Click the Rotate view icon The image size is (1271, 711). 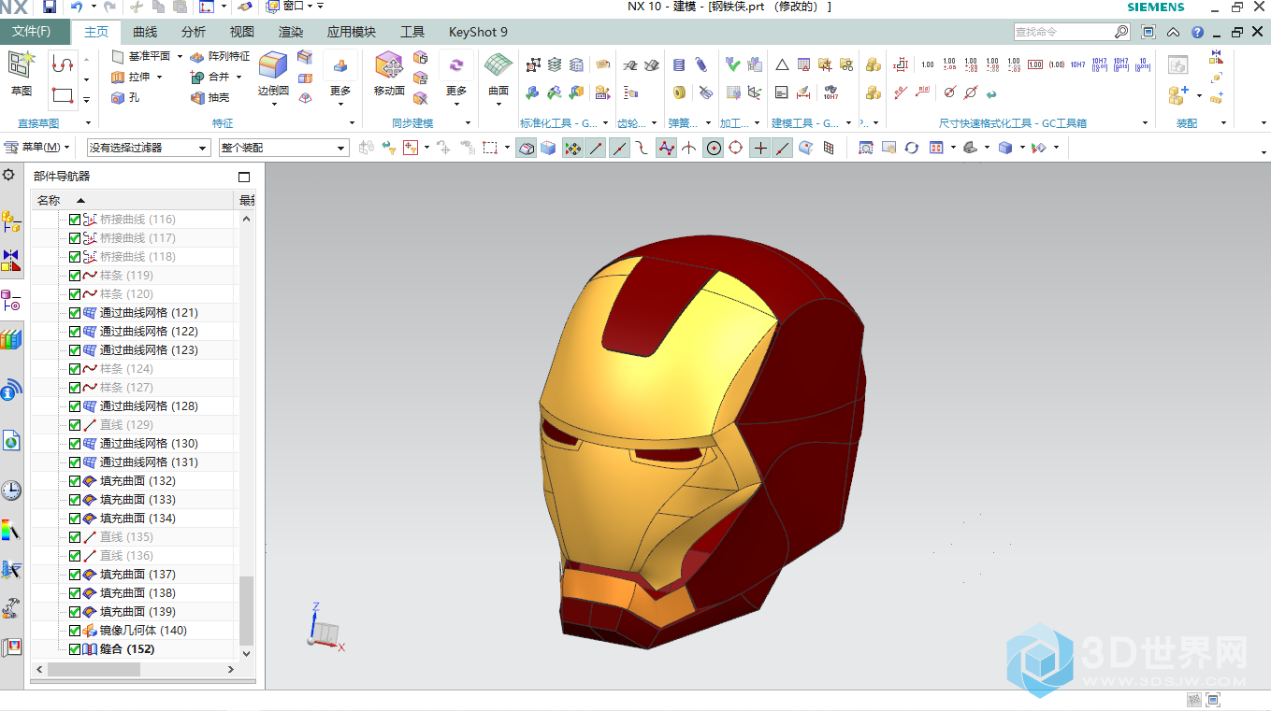pyautogui.click(x=911, y=148)
